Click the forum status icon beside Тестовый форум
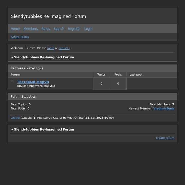Screen dimensions: 185x185 (x=12, y=82)
